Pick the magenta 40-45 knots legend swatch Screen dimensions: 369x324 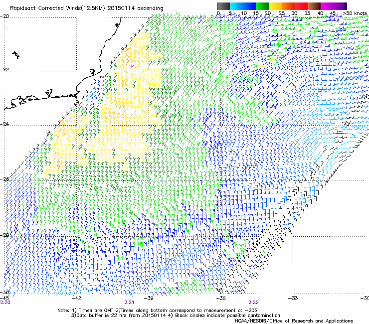click(x=327, y=6)
